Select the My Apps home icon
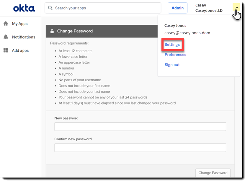This screenshot has height=181, width=245. coord(6,24)
